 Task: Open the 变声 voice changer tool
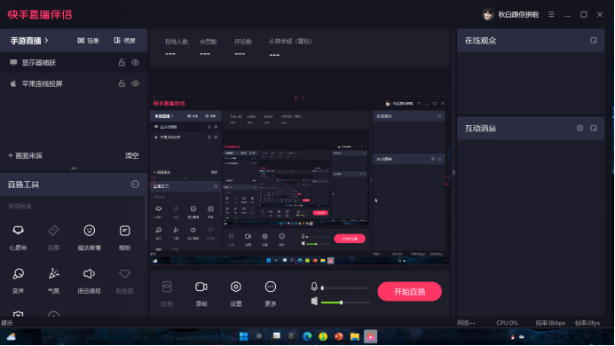(x=18, y=280)
